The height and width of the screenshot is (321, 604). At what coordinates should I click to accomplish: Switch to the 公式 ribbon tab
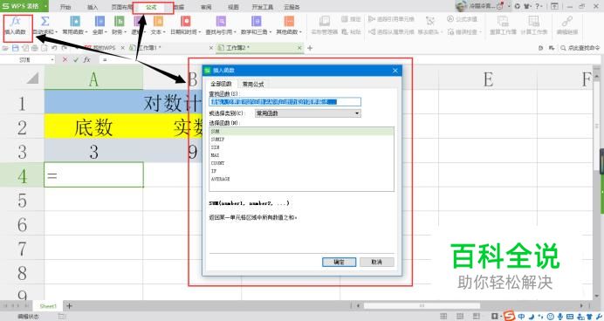151,7
